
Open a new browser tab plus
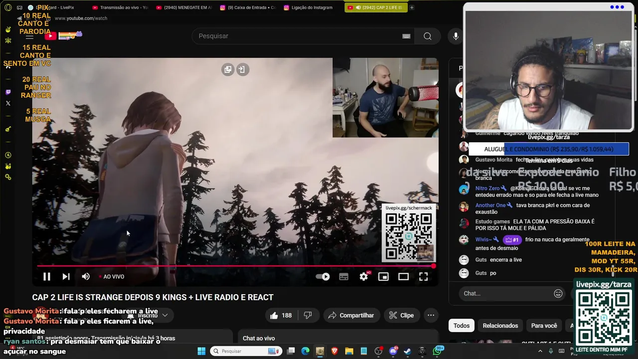tap(412, 7)
